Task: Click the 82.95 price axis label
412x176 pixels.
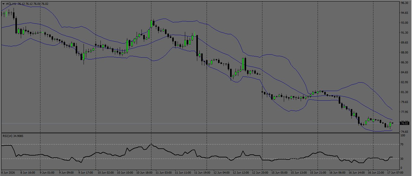Action: pos(404,82)
